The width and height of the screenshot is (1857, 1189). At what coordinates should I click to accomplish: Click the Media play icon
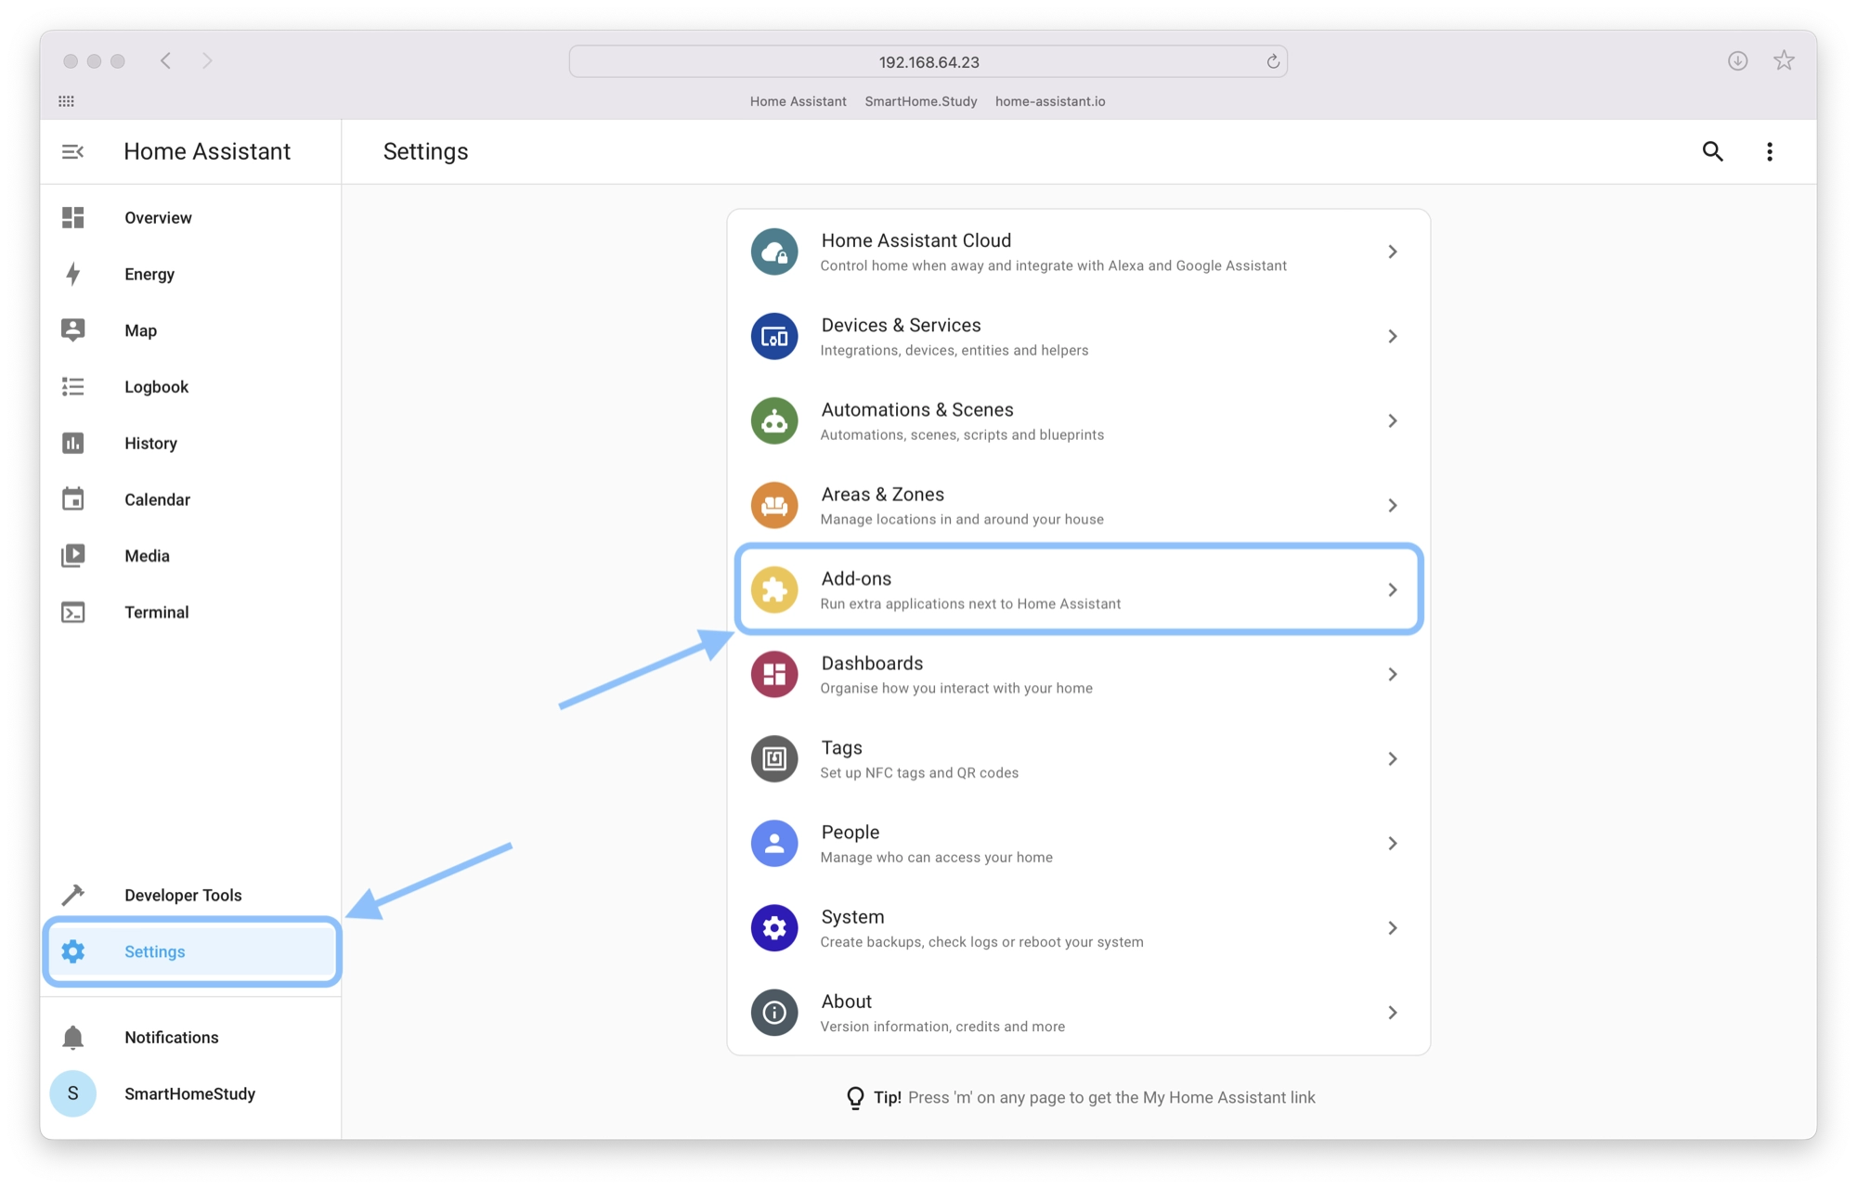(72, 556)
